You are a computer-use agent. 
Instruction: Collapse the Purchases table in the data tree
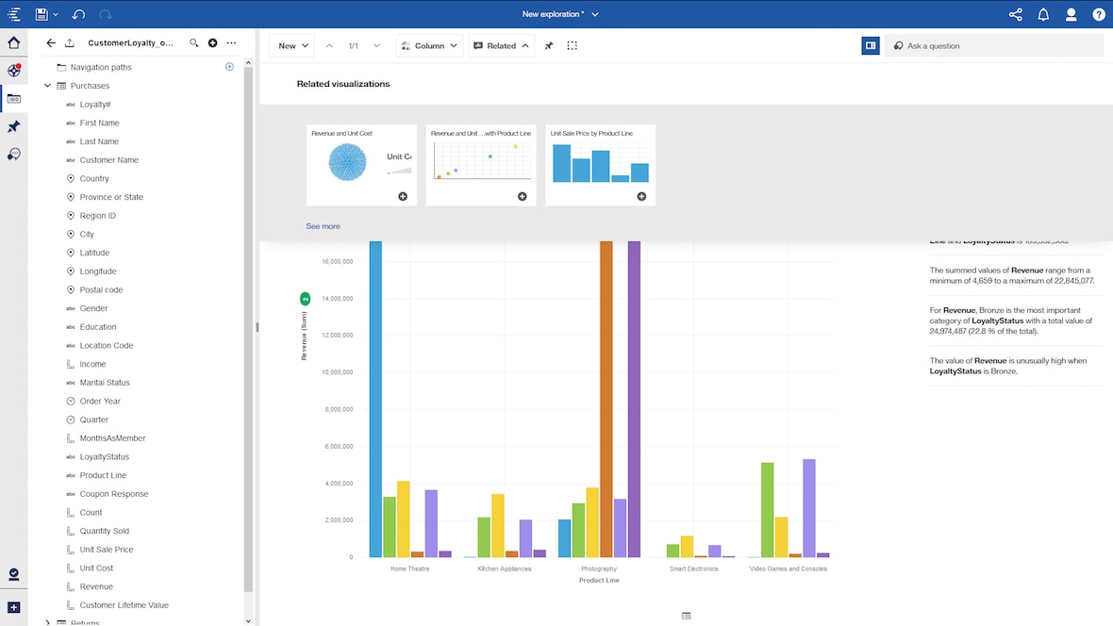pos(46,85)
